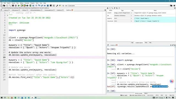Open the Projects menu
The height and width of the screenshot is (99, 176).
(32, 3)
